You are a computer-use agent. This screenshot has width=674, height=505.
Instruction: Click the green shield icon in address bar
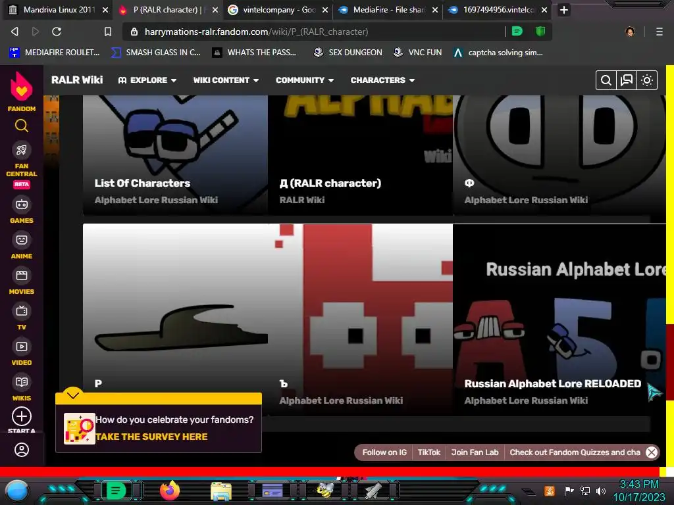coord(540,32)
